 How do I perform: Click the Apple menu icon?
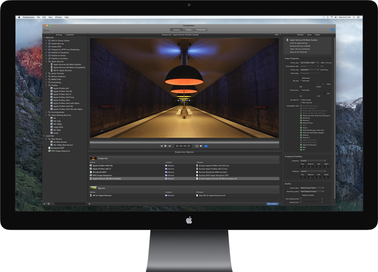pyautogui.click(x=19, y=17)
